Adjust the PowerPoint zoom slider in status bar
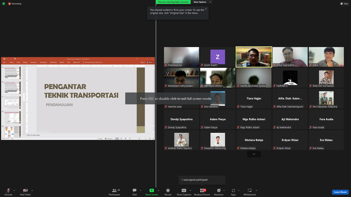Image resolution: width=351 pixels, height=197 pixels. [139, 138]
